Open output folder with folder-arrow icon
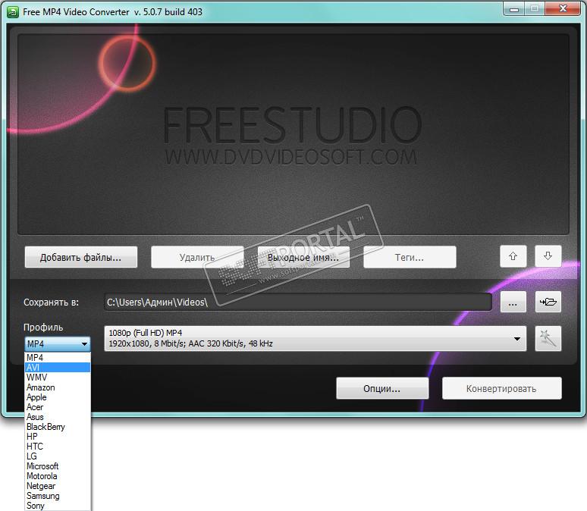587x511 pixels. pos(548,302)
